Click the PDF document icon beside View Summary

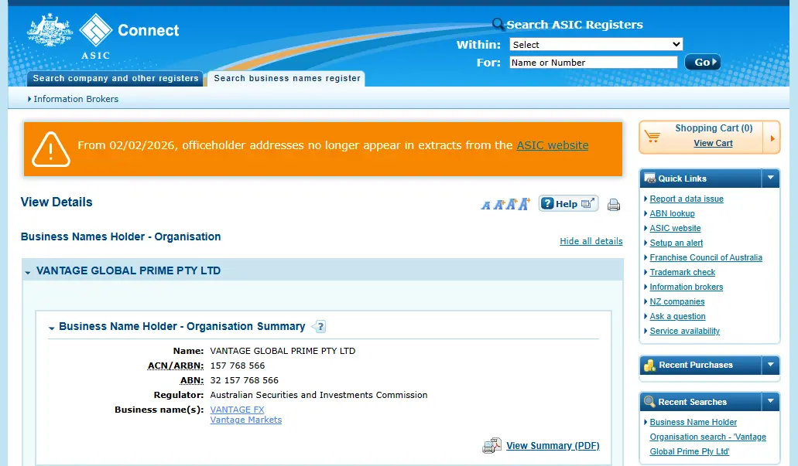coord(491,446)
